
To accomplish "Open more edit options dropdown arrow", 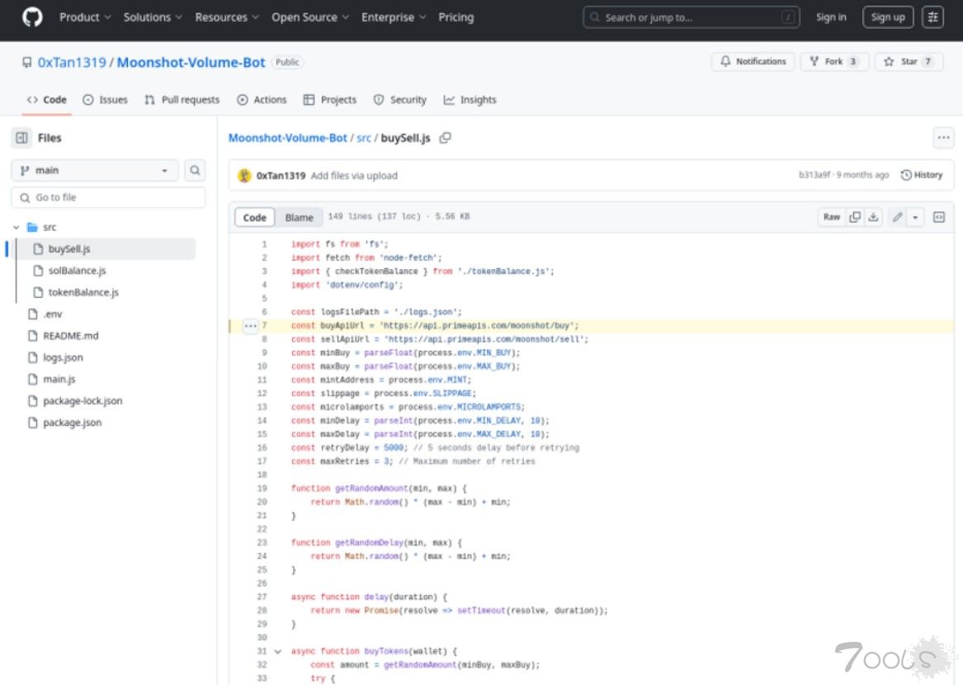I will 915,217.
